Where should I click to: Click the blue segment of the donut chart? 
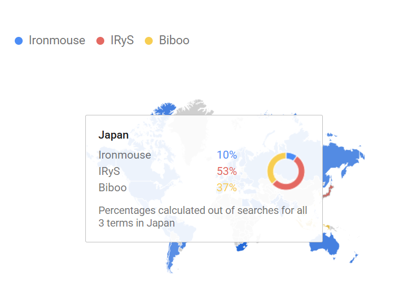(291, 156)
